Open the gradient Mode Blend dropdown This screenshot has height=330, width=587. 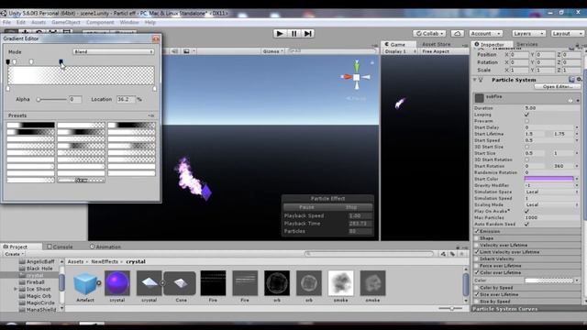[114, 51]
